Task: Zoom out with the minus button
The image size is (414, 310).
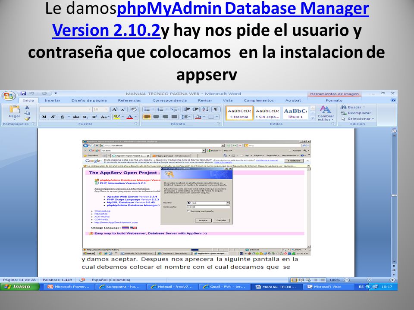Action: click(x=347, y=280)
